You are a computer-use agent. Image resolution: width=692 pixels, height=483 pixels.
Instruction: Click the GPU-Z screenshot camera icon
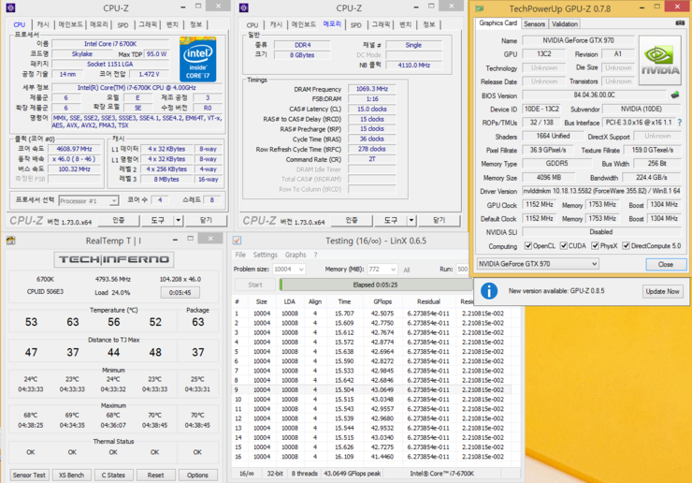coord(680,23)
